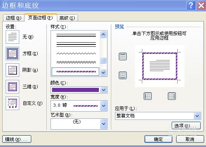Click the style list scroll up arrow

coord(103,35)
